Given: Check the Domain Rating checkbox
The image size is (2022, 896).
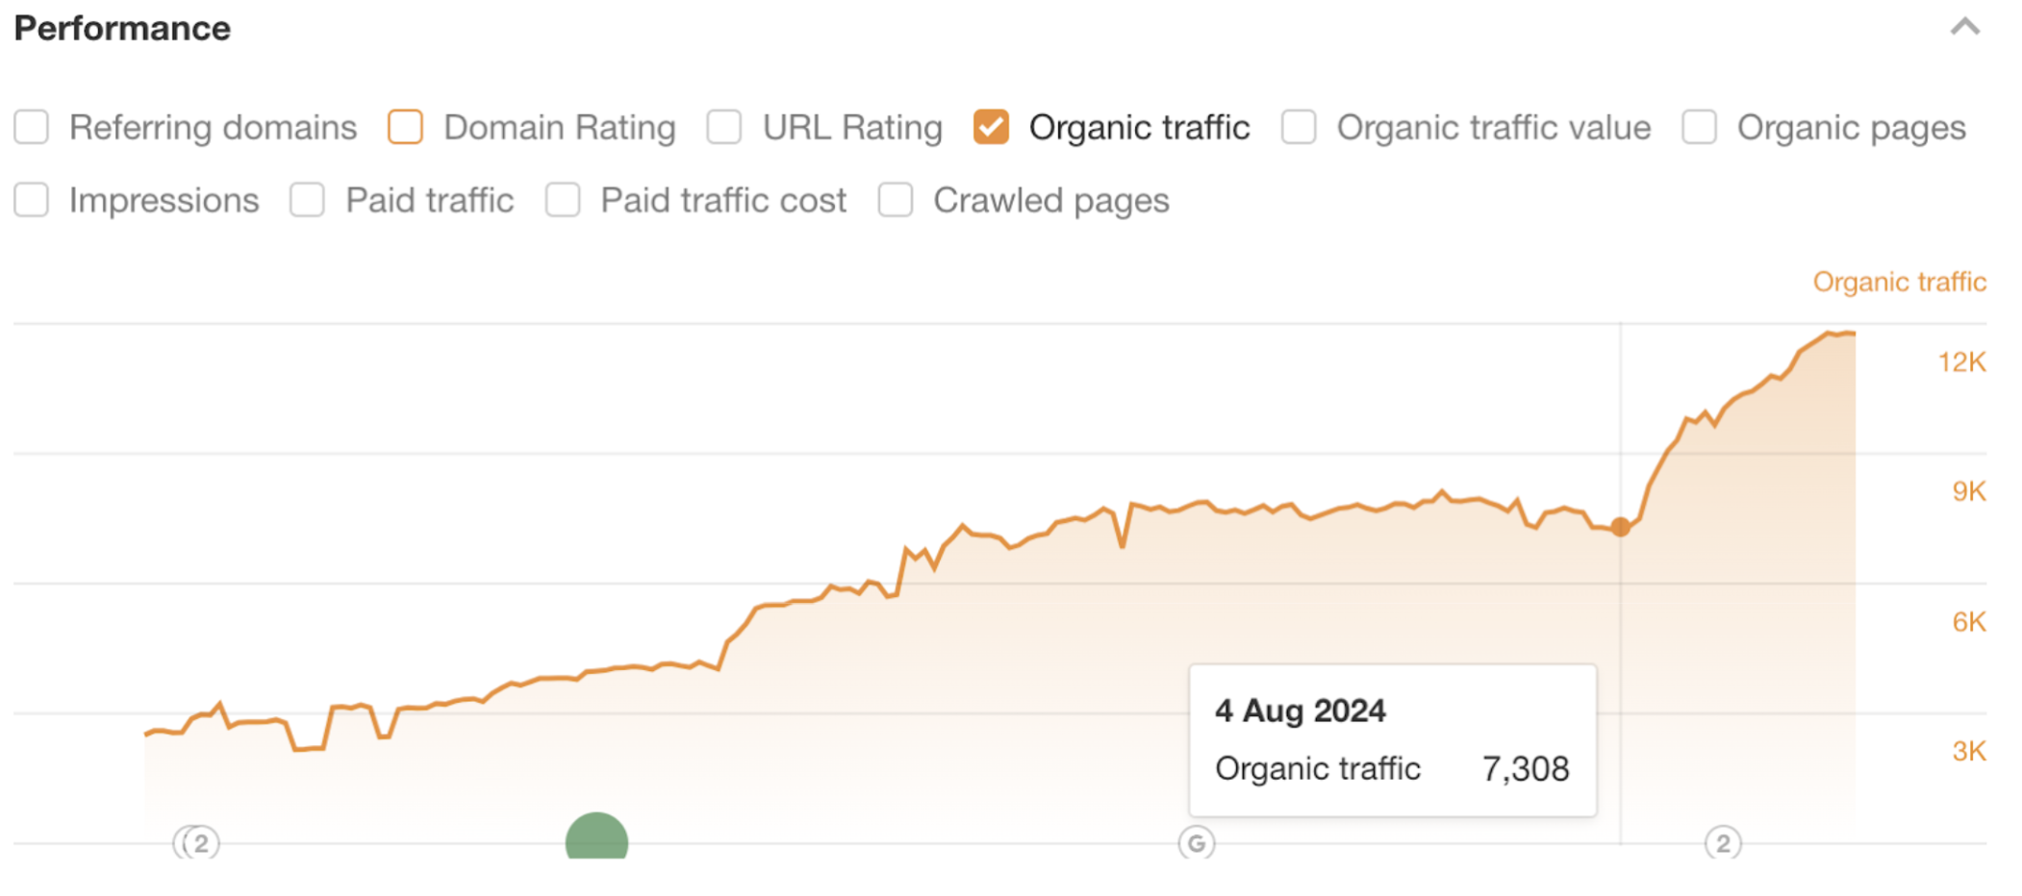Looking at the screenshot, I should pos(405,127).
